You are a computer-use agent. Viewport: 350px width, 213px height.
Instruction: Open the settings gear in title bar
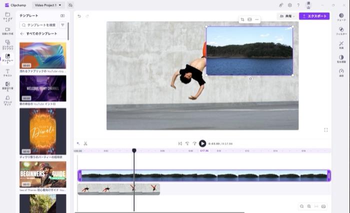(289, 5)
